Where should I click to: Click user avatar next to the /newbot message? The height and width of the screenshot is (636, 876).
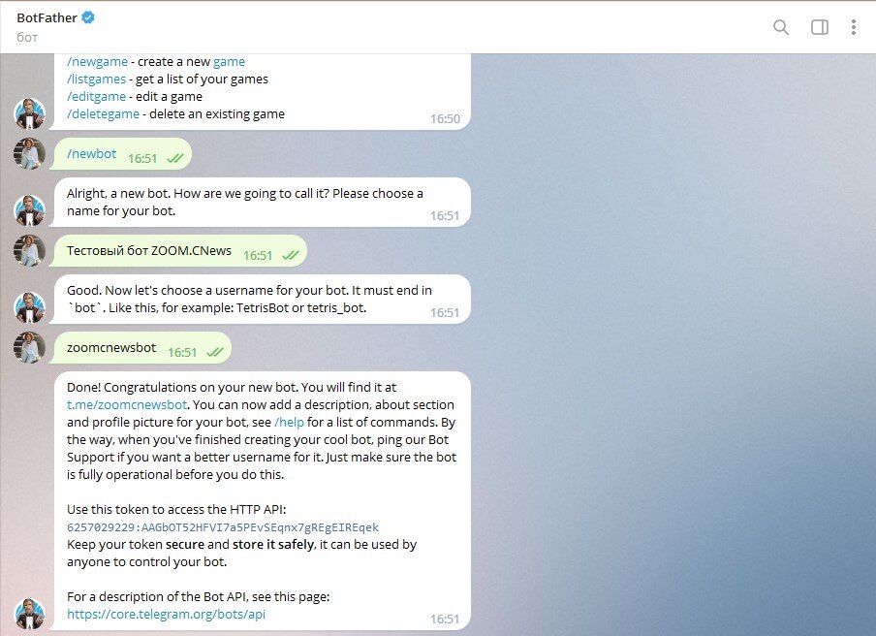point(30,154)
